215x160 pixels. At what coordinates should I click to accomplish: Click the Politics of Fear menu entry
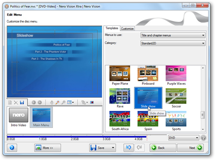[x=62, y=45]
